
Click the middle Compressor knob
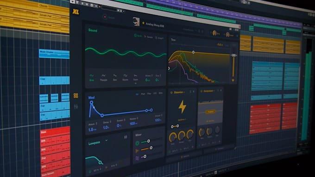209,131
